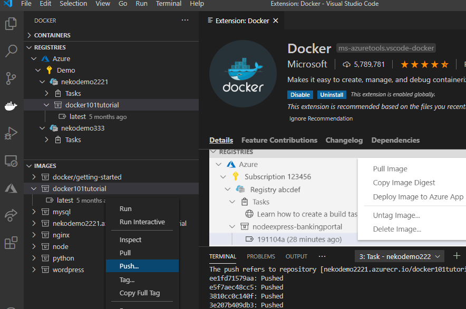
Task: Open the Help menu
Action: tap(197, 4)
